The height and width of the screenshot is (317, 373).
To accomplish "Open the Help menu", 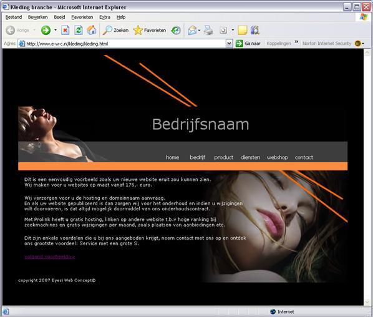I will (121, 17).
